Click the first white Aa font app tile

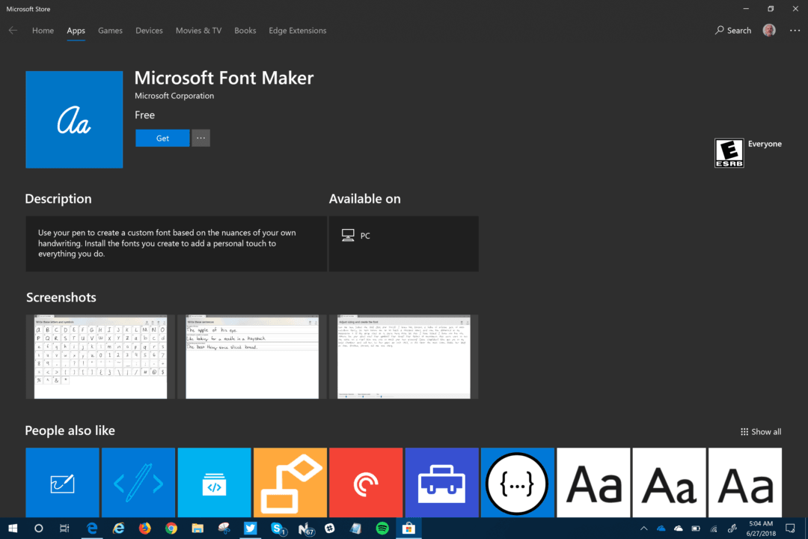593,482
